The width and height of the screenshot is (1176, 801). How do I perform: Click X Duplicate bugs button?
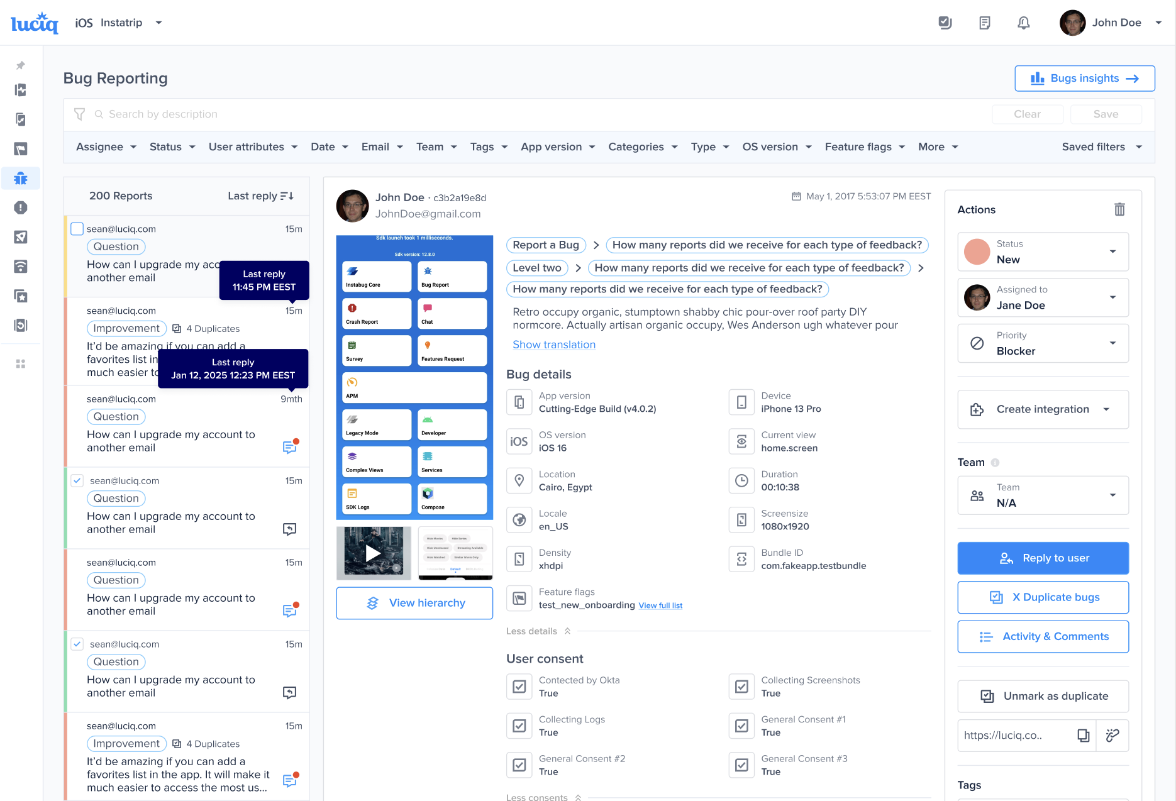[x=1043, y=598]
